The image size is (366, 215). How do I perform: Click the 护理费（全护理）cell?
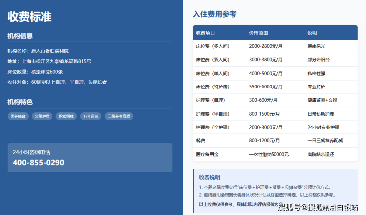(x=213, y=128)
